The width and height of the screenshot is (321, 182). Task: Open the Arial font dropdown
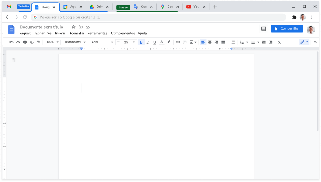pyautogui.click(x=102, y=42)
